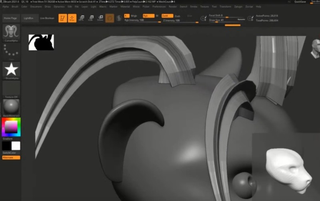Enable the Zsub sculpt mode
The height and width of the screenshot is (201, 320).
177,16
